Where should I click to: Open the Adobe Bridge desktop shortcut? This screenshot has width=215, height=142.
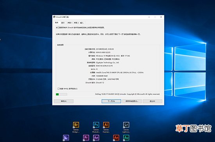point(76,127)
